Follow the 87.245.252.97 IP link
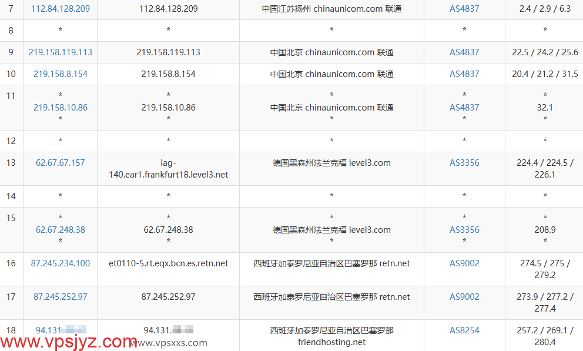583x351 pixels. click(x=60, y=297)
